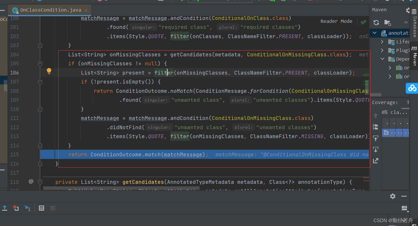Click the blue upload arrow debug icon
The width and height of the screenshot is (418, 226).
(x=5, y=208)
